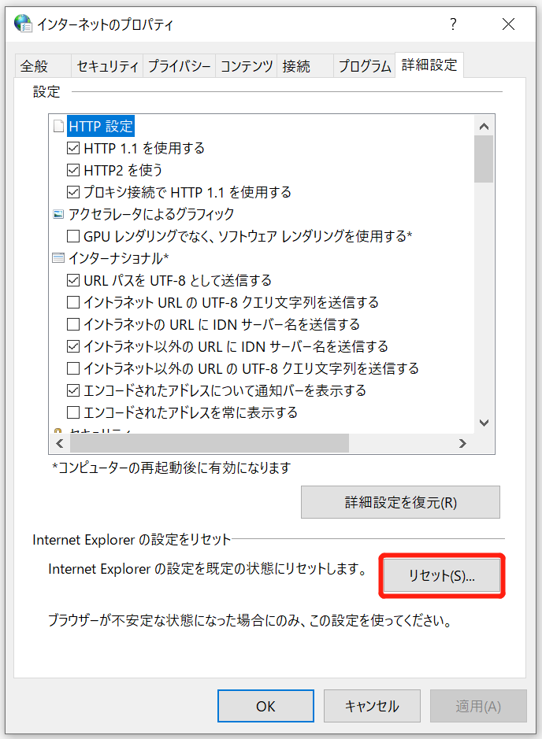The height and width of the screenshot is (739, 542).
Task: Toggle プロキシ接続で HTTP 1.1 を使用する checkbox
Action: point(73,192)
